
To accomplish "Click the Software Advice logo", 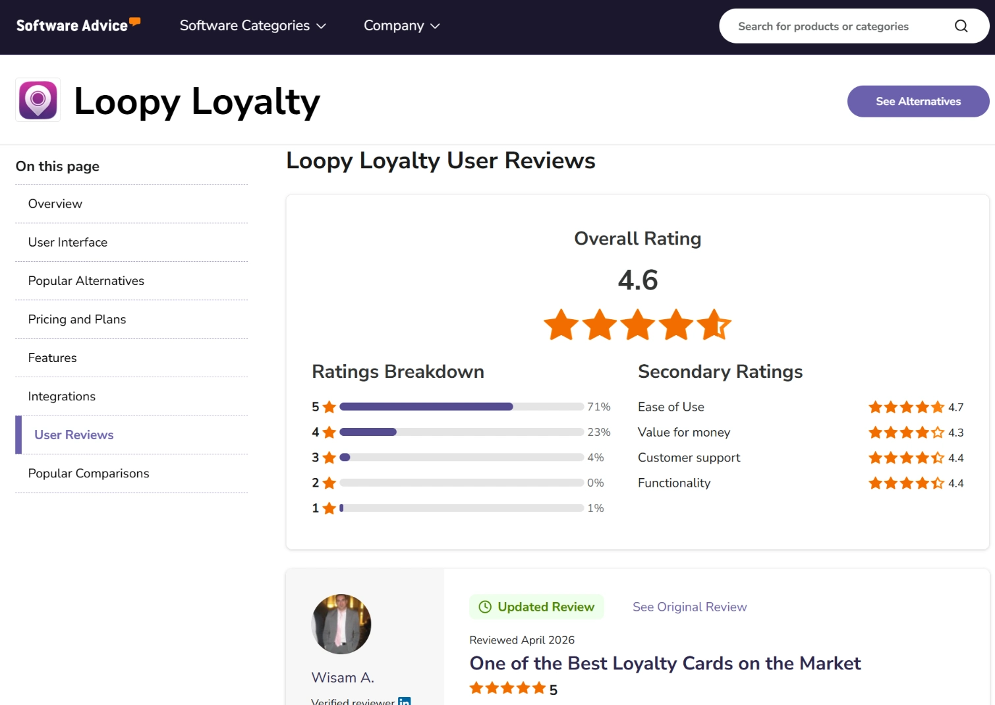I will (78, 25).
